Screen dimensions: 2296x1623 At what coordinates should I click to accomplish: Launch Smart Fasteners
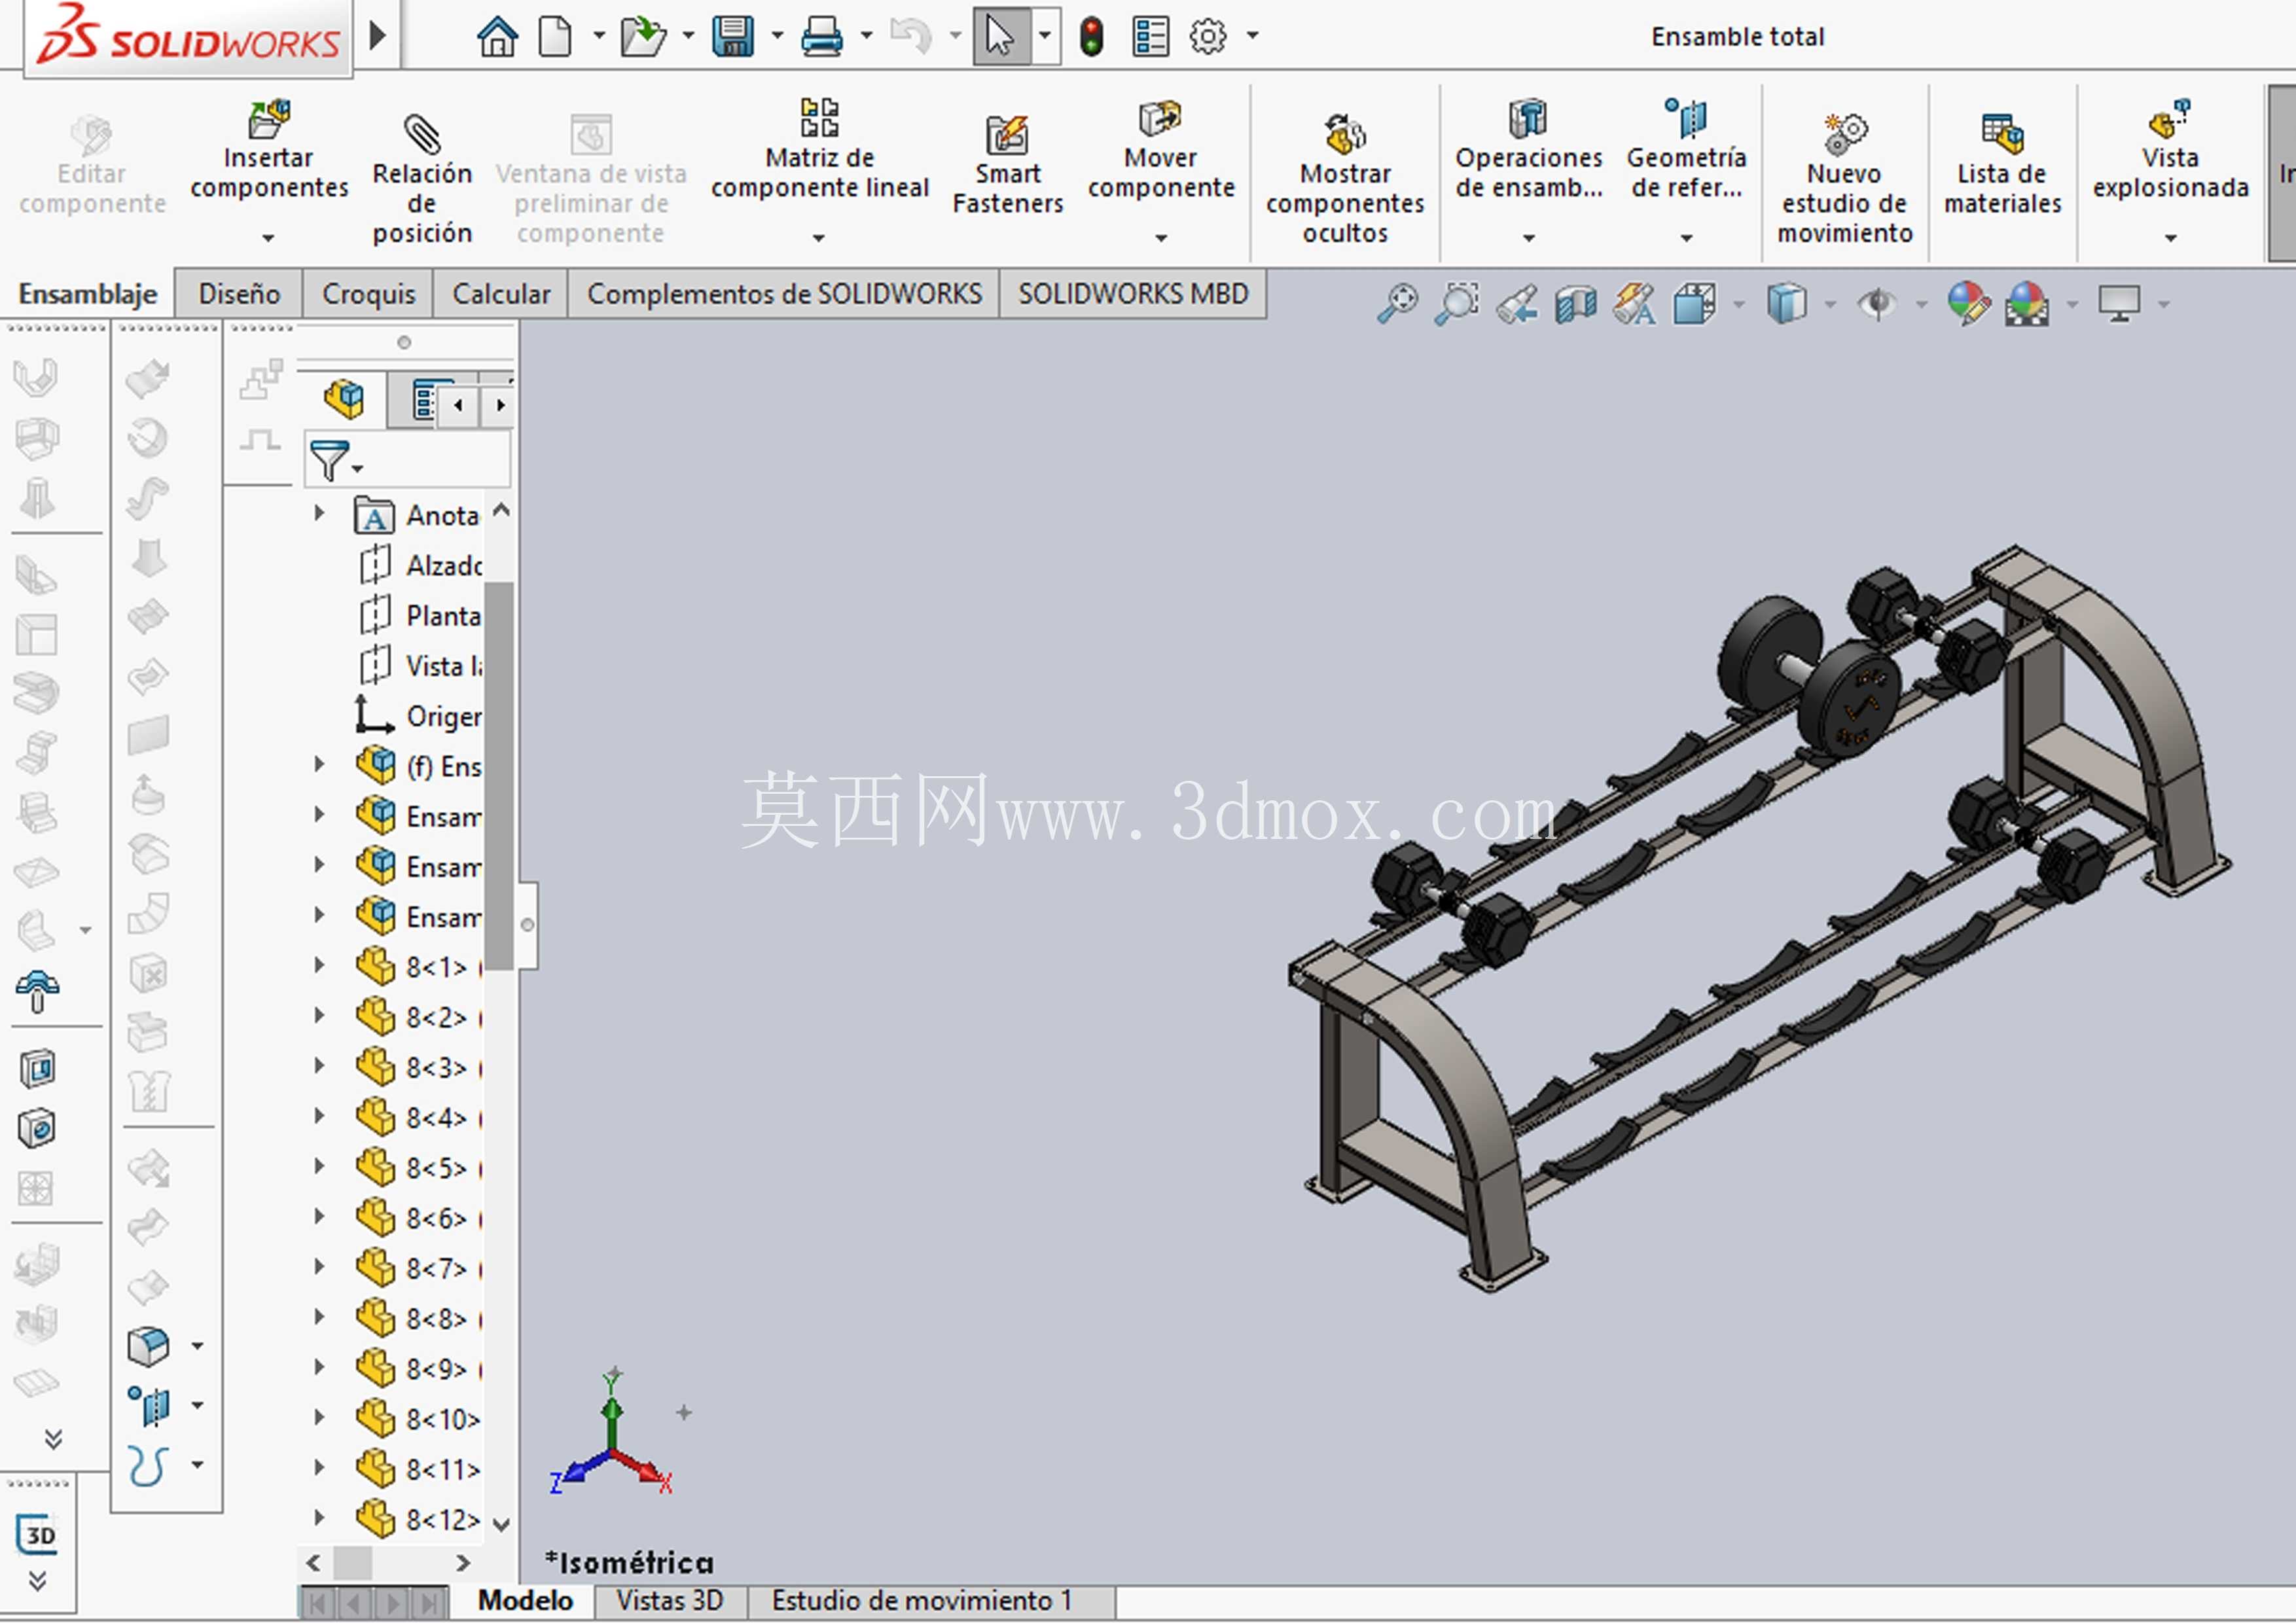(1008, 165)
